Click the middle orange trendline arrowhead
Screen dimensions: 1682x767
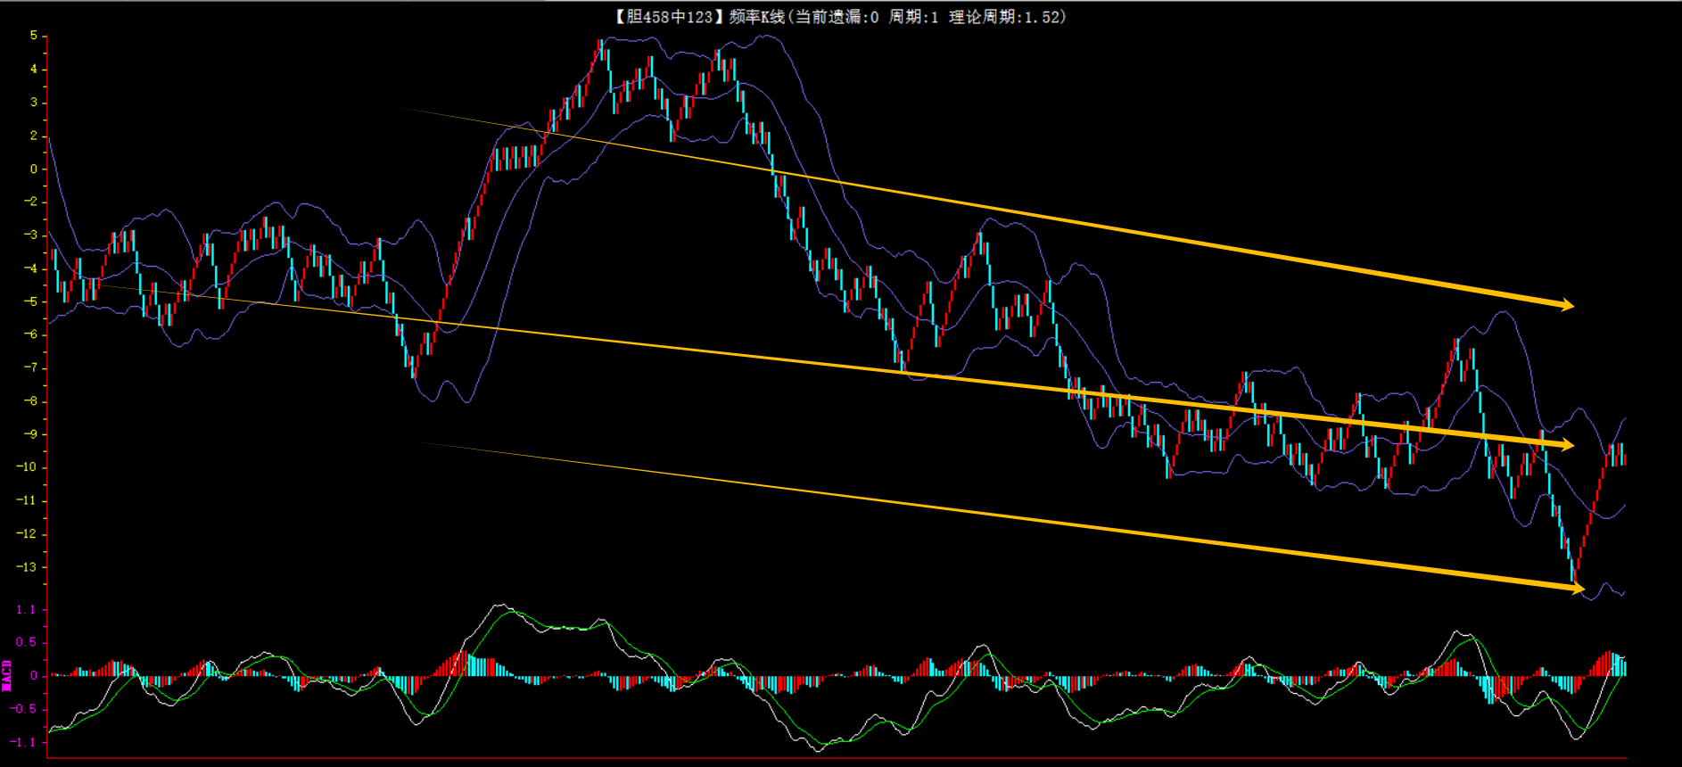click(x=1566, y=444)
